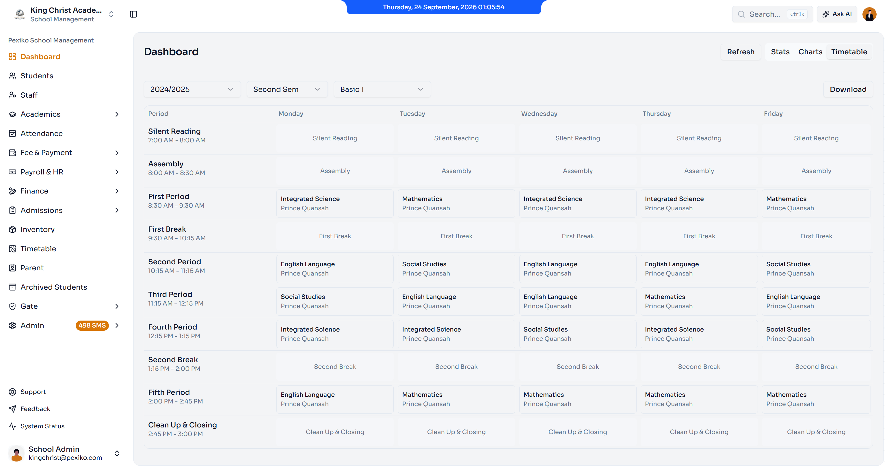Expand the Fee & Payment submenu chevron

click(x=117, y=152)
